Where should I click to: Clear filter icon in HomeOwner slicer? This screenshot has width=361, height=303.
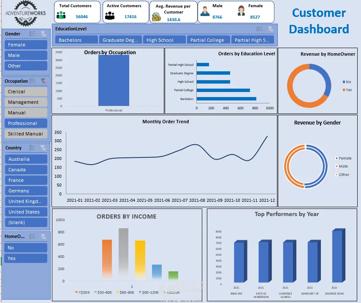[x=43, y=236]
